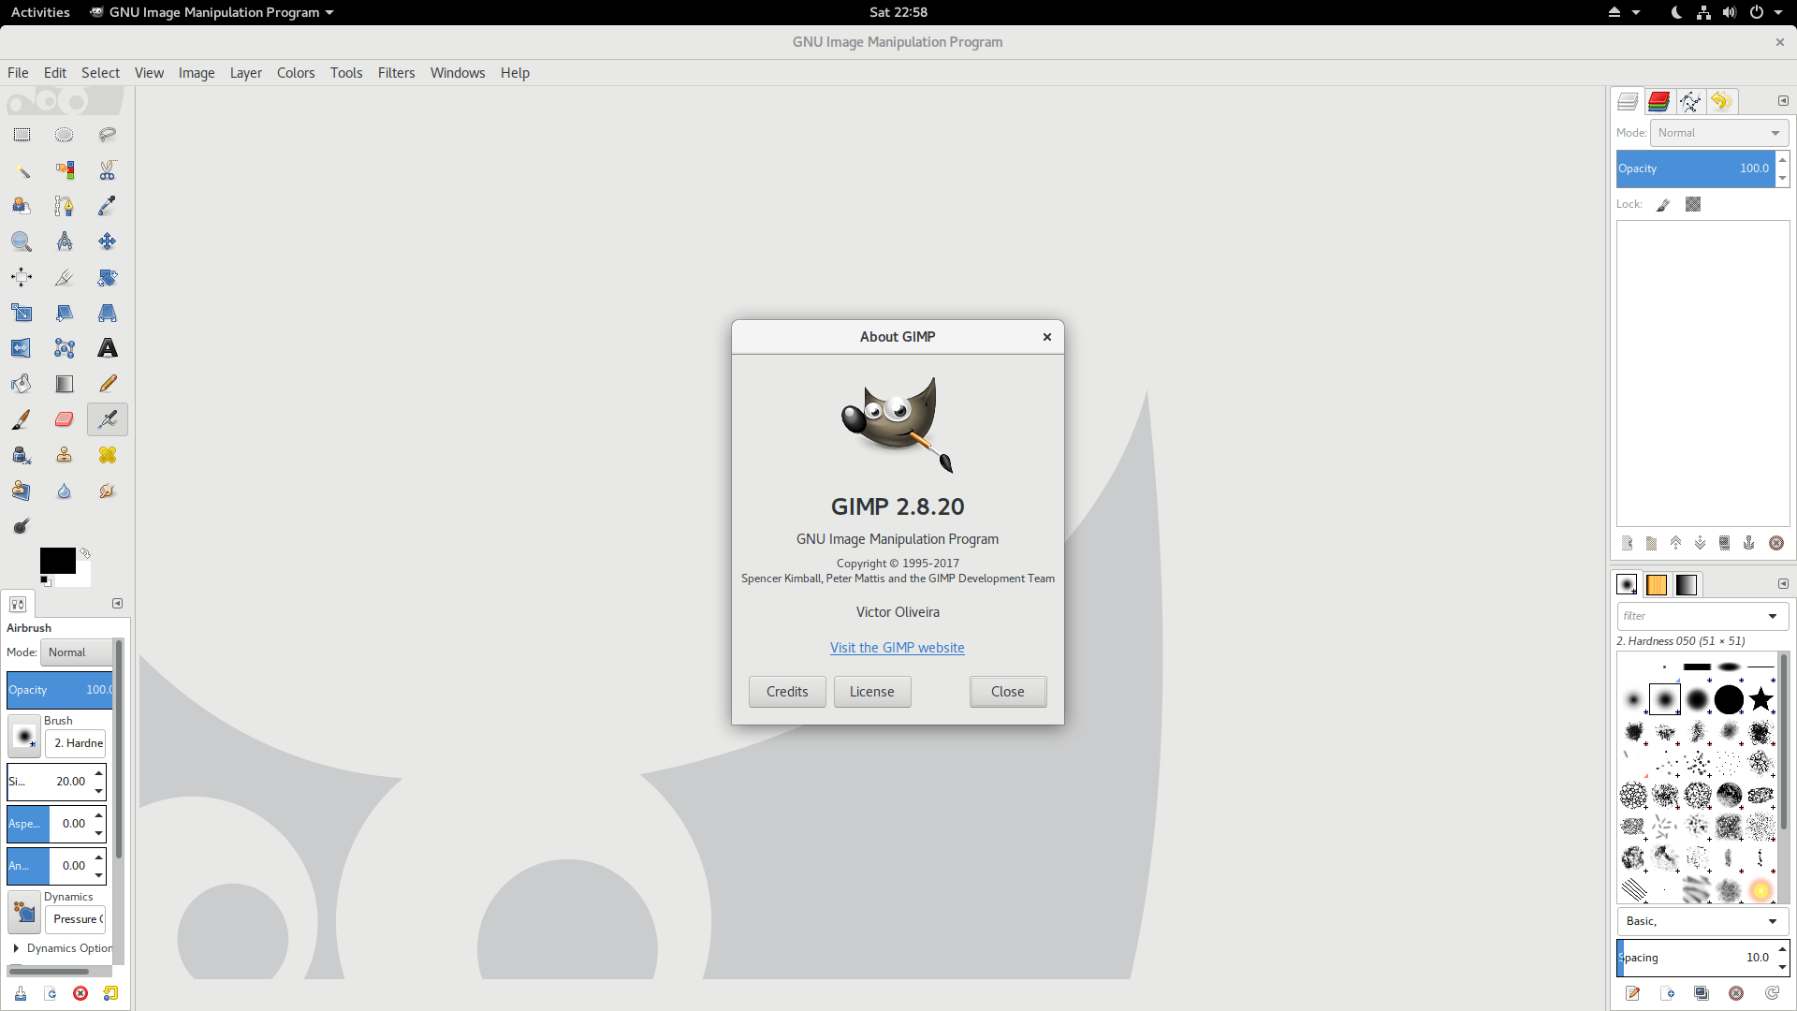This screenshot has width=1797, height=1011.
Task: Toggle Lock alpha channel in Layers panel
Action: [1693, 204]
